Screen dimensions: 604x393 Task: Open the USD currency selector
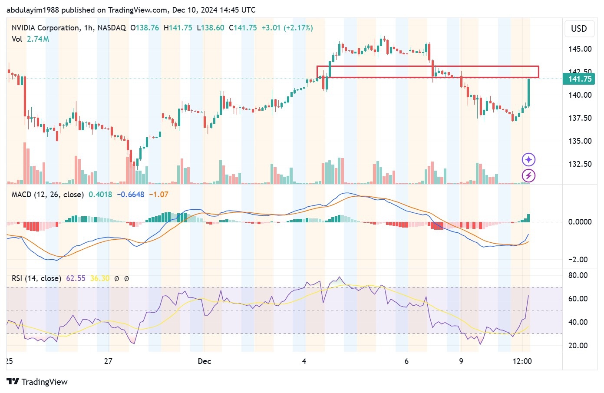pyautogui.click(x=579, y=29)
